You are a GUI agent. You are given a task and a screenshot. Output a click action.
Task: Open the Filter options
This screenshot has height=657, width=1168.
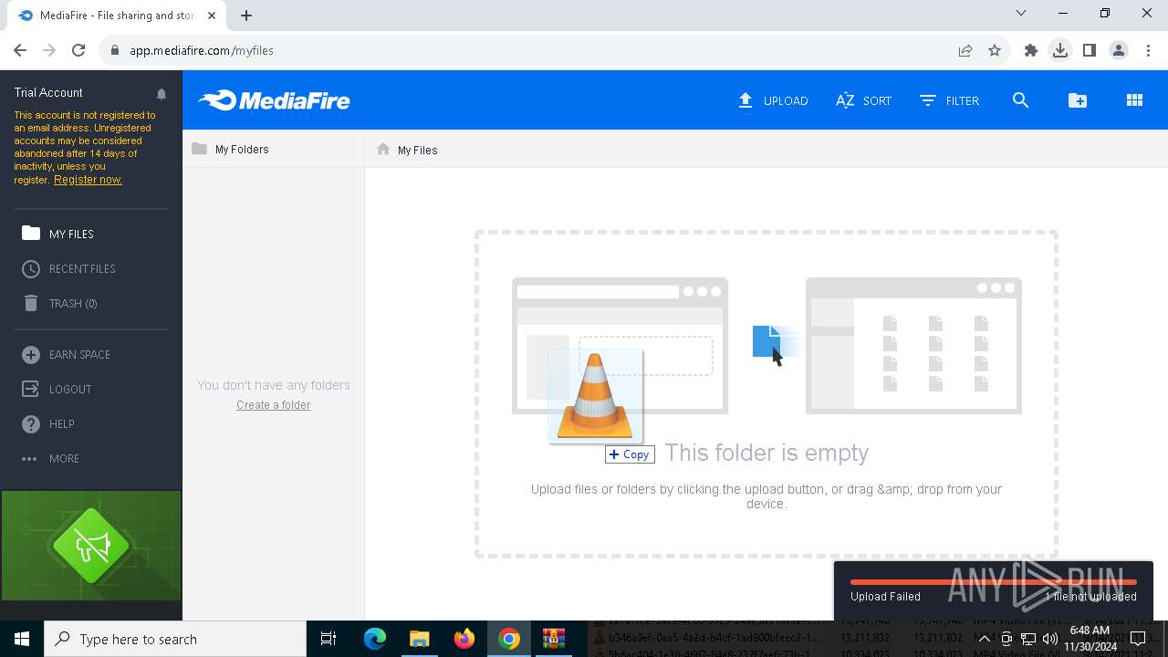tap(949, 100)
